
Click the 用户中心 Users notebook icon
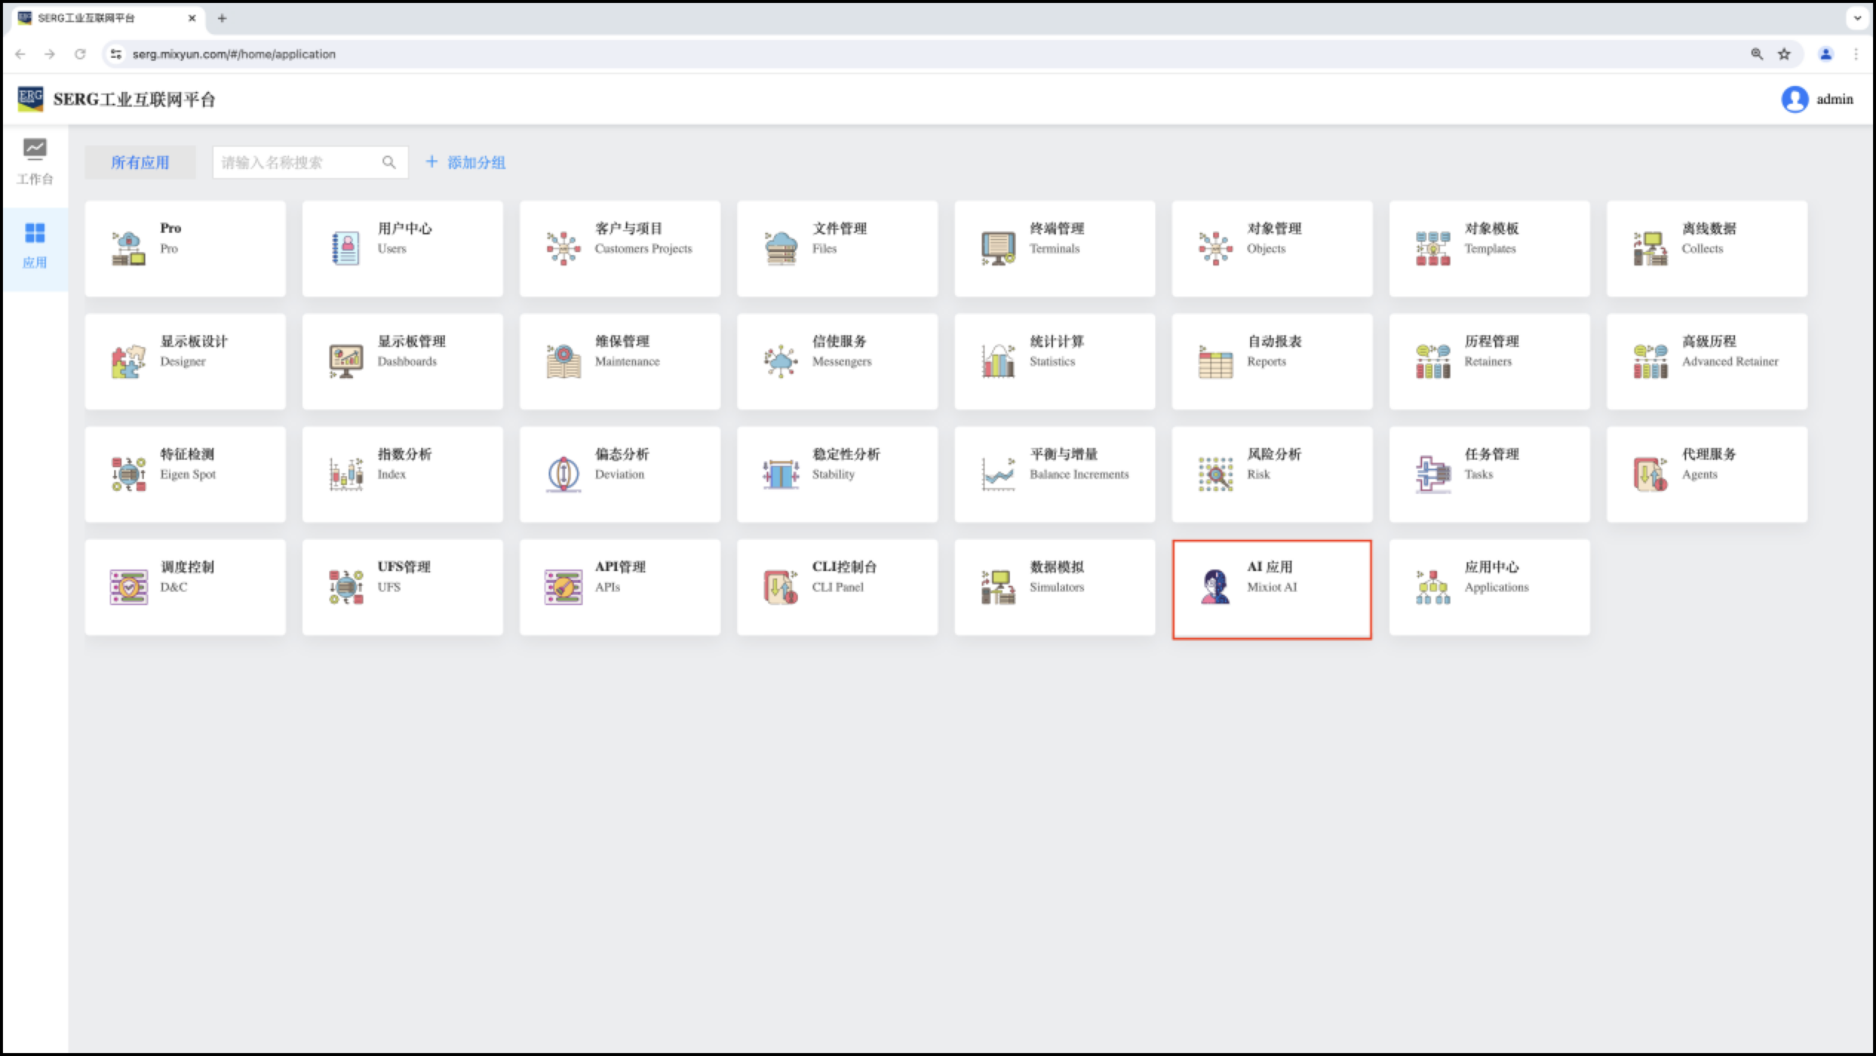(346, 248)
